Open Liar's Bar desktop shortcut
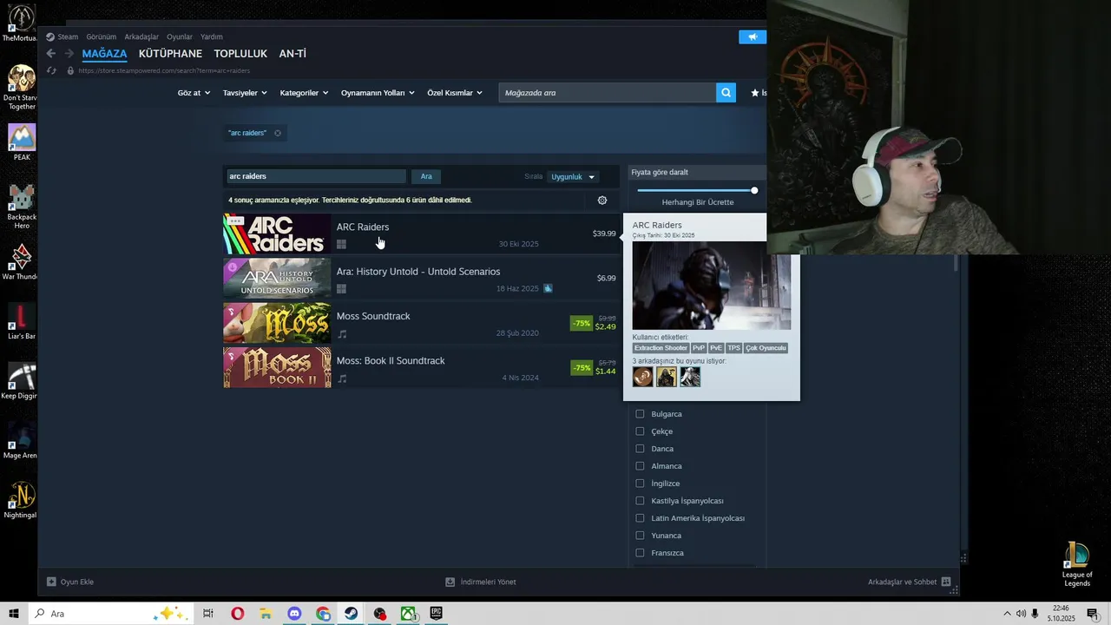Viewport: 1111px width, 625px height. tap(22, 321)
